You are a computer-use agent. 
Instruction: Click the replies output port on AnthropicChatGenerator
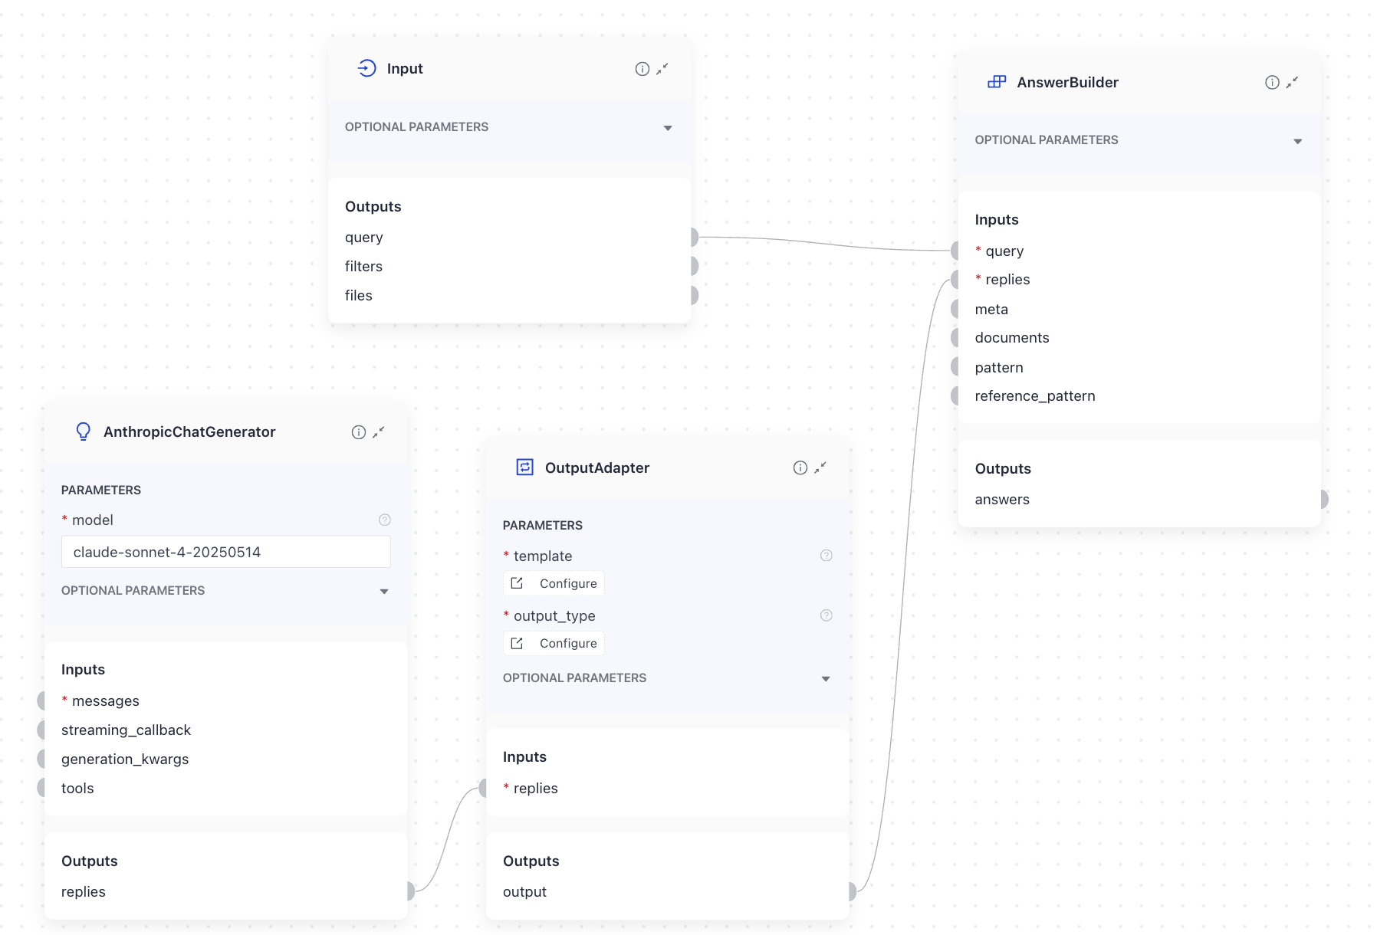411,891
